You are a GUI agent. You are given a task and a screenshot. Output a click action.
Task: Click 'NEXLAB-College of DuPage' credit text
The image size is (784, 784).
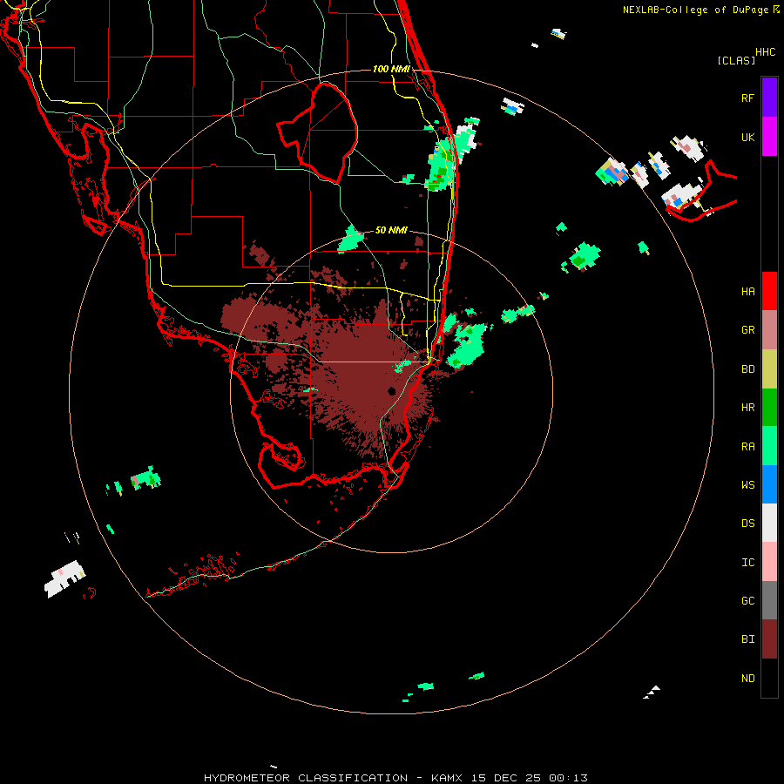click(x=695, y=10)
